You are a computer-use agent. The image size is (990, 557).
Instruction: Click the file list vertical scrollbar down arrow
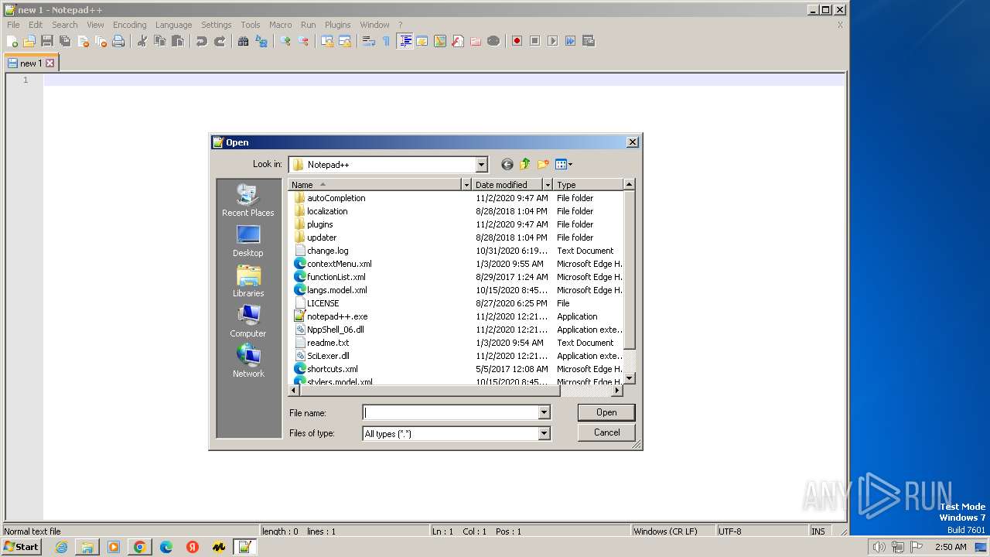click(629, 378)
